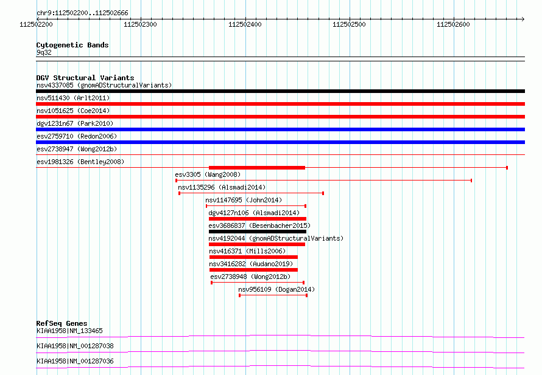Open variant label nsv4192044 (gnomADStructuralVariants)
The height and width of the screenshot is (375, 542).
(x=276, y=238)
